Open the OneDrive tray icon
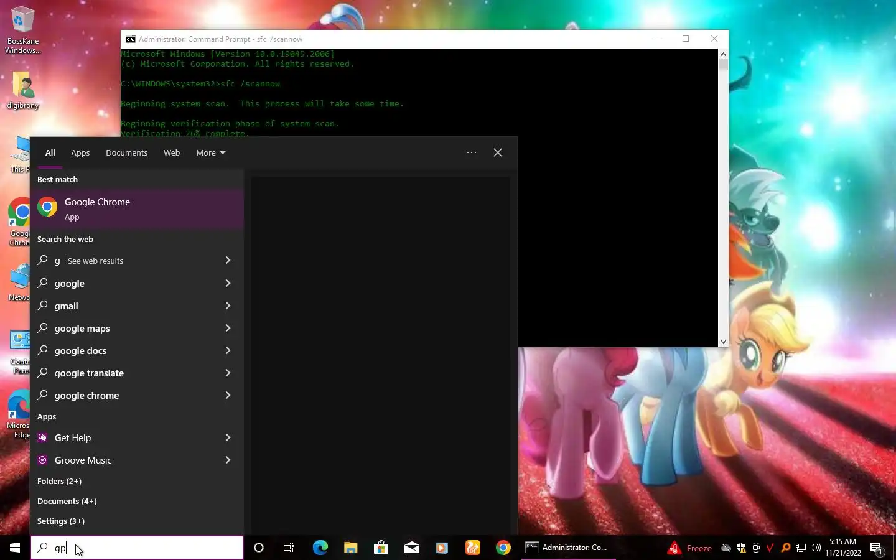Image resolution: width=896 pixels, height=560 pixels. 726,548
